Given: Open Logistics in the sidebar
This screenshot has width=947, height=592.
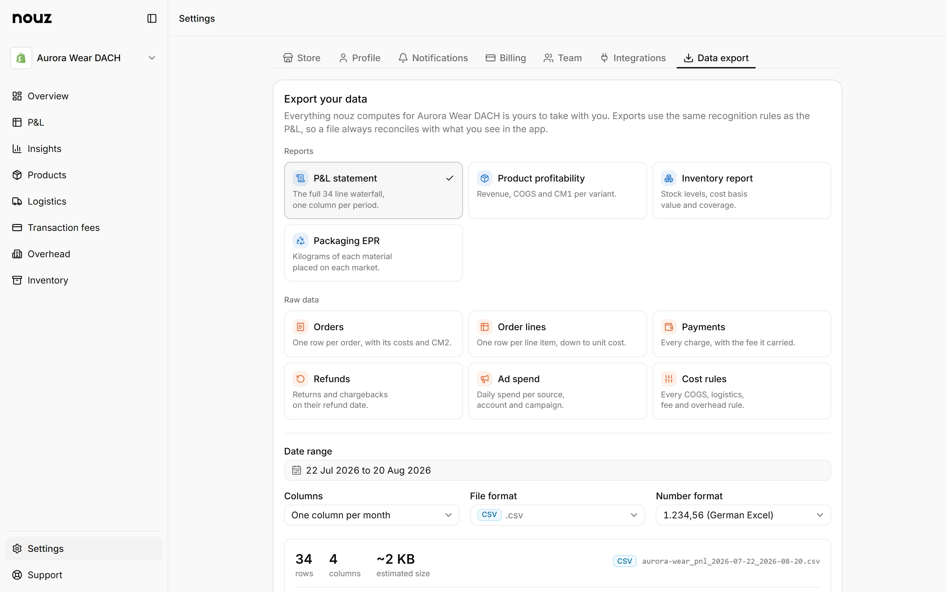Looking at the screenshot, I should click(84, 201).
